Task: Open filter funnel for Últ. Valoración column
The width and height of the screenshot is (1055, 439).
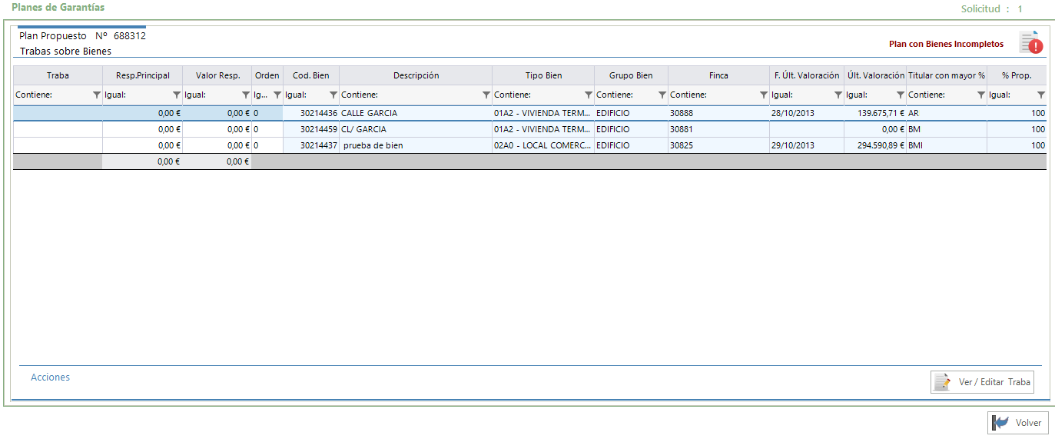Action: point(900,95)
